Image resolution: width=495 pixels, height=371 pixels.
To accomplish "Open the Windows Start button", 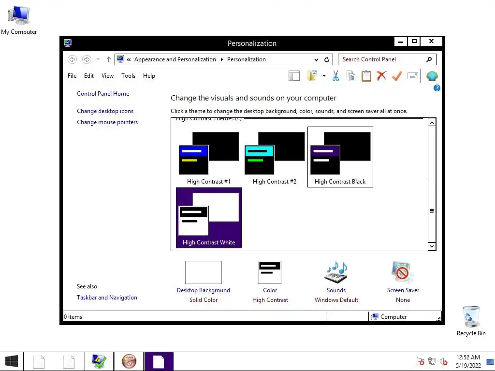I will coord(12,361).
